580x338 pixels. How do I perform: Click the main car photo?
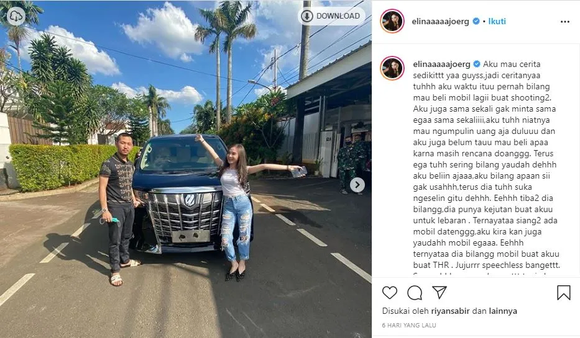tap(186, 169)
